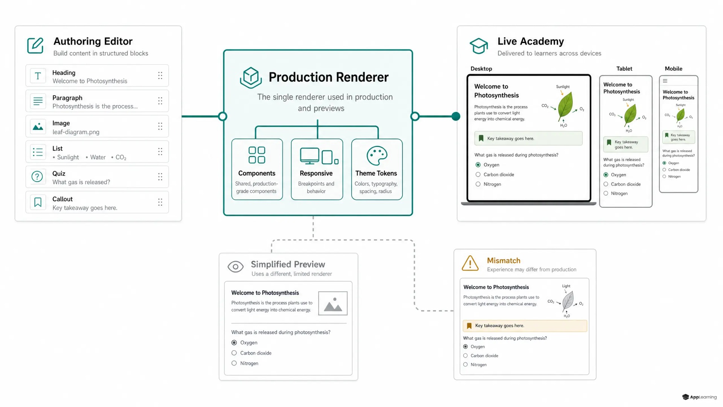
Task: Click the Mismatch yellow callout bar
Action: 525,326
